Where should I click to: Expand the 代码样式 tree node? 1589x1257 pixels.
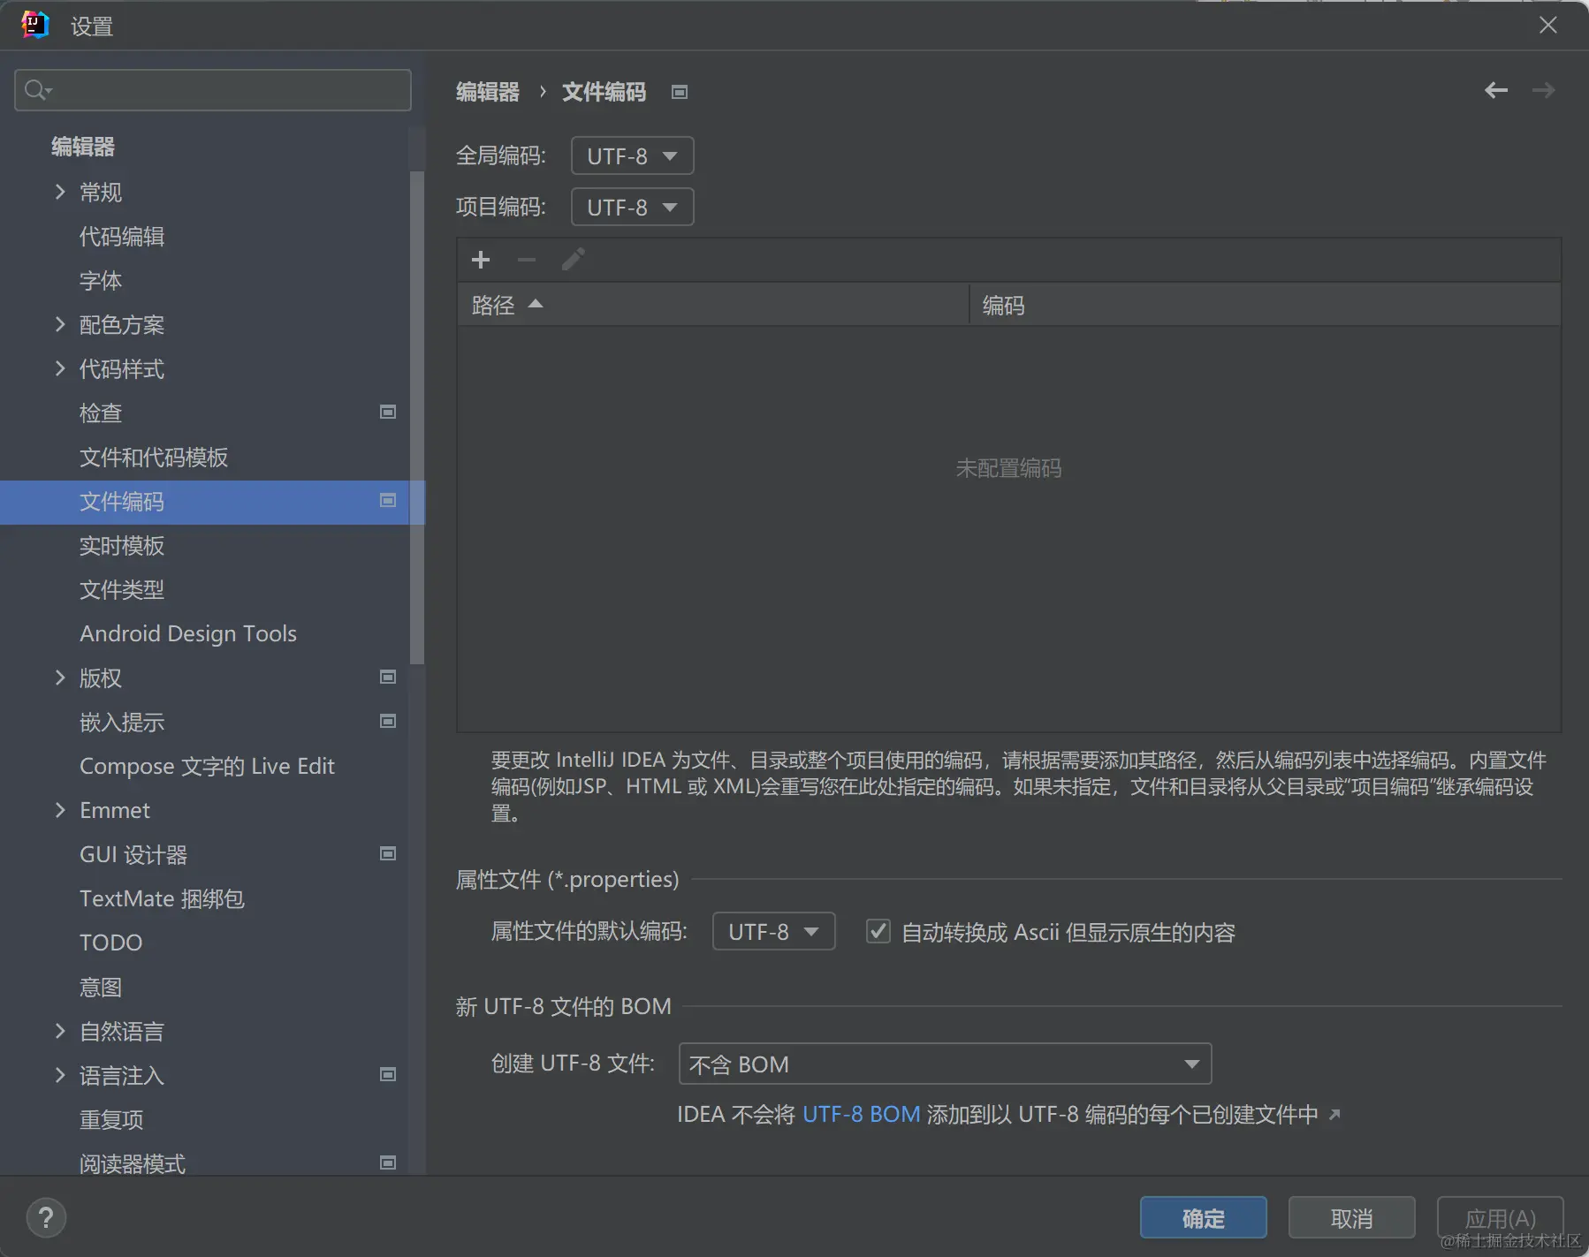[x=60, y=368]
